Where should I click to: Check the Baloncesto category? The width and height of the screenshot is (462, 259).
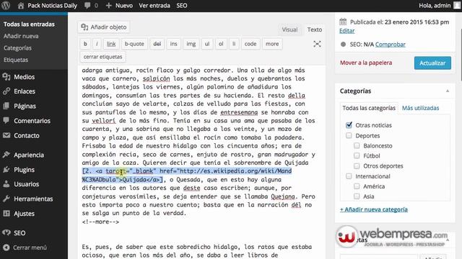coord(357,145)
